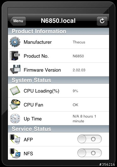The width and height of the screenshot is (117, 167).
Task: Open the Firmware Version row
Action: tap(58, 69)
